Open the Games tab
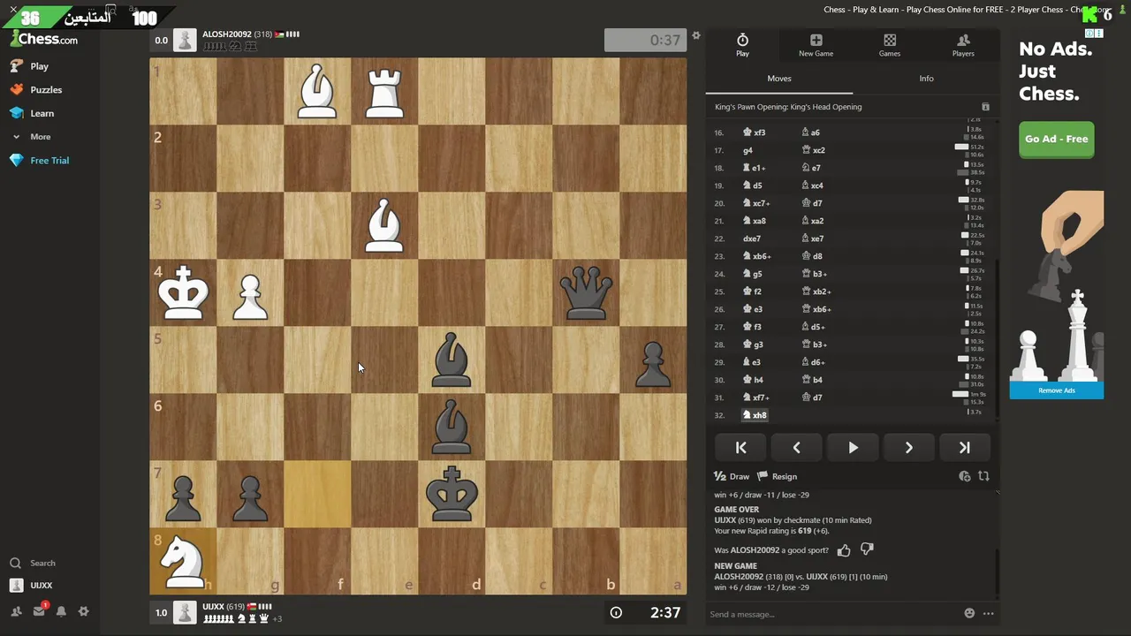Viewport: 1131px width, 636px height. [x=890, y=45]
